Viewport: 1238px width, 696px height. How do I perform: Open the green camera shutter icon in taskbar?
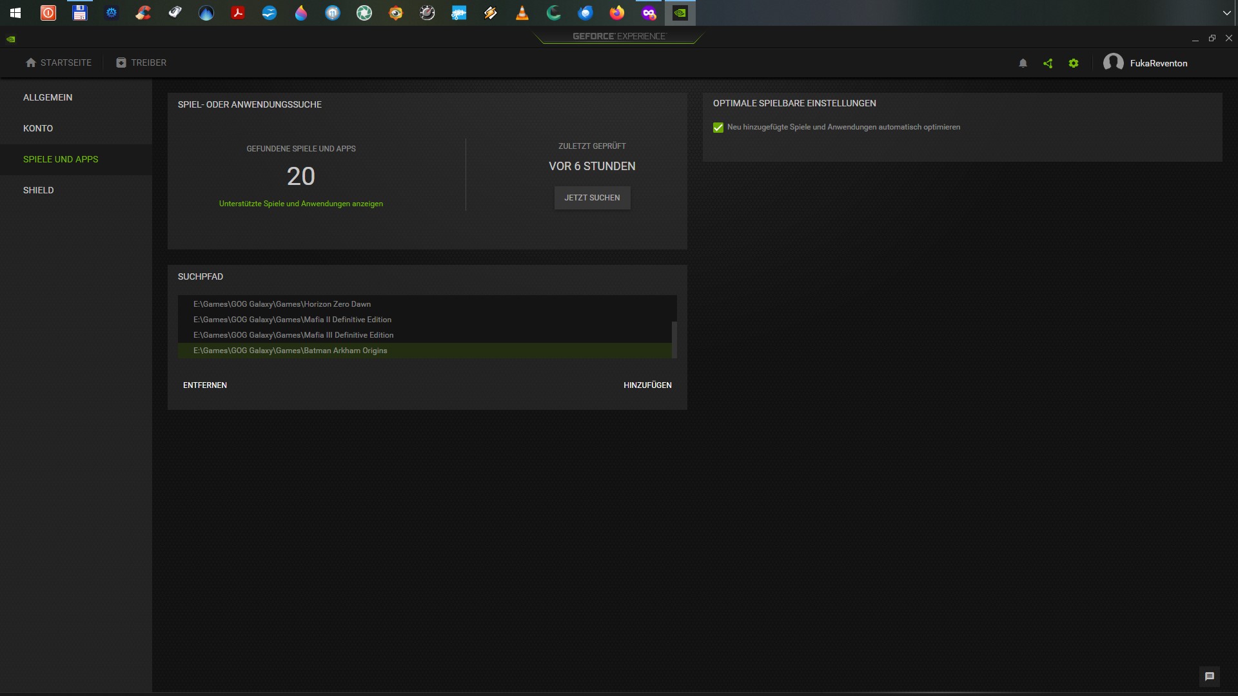click(364, 13)
